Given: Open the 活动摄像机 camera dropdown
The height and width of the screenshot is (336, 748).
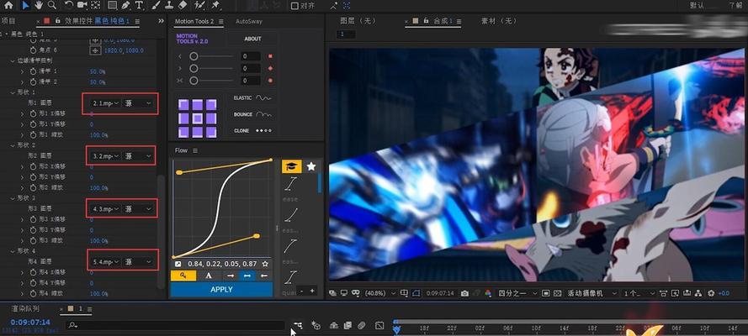Looking at the screenshot, I should pos(592,294).
